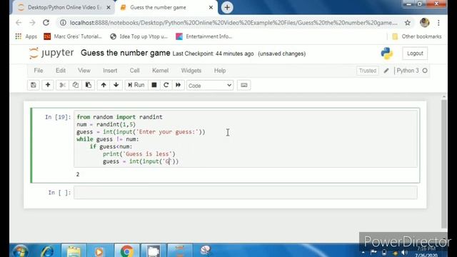Click the Chrome taskbar icon
The height and width of the screenshot is (257, 457).
pos(126,251)
